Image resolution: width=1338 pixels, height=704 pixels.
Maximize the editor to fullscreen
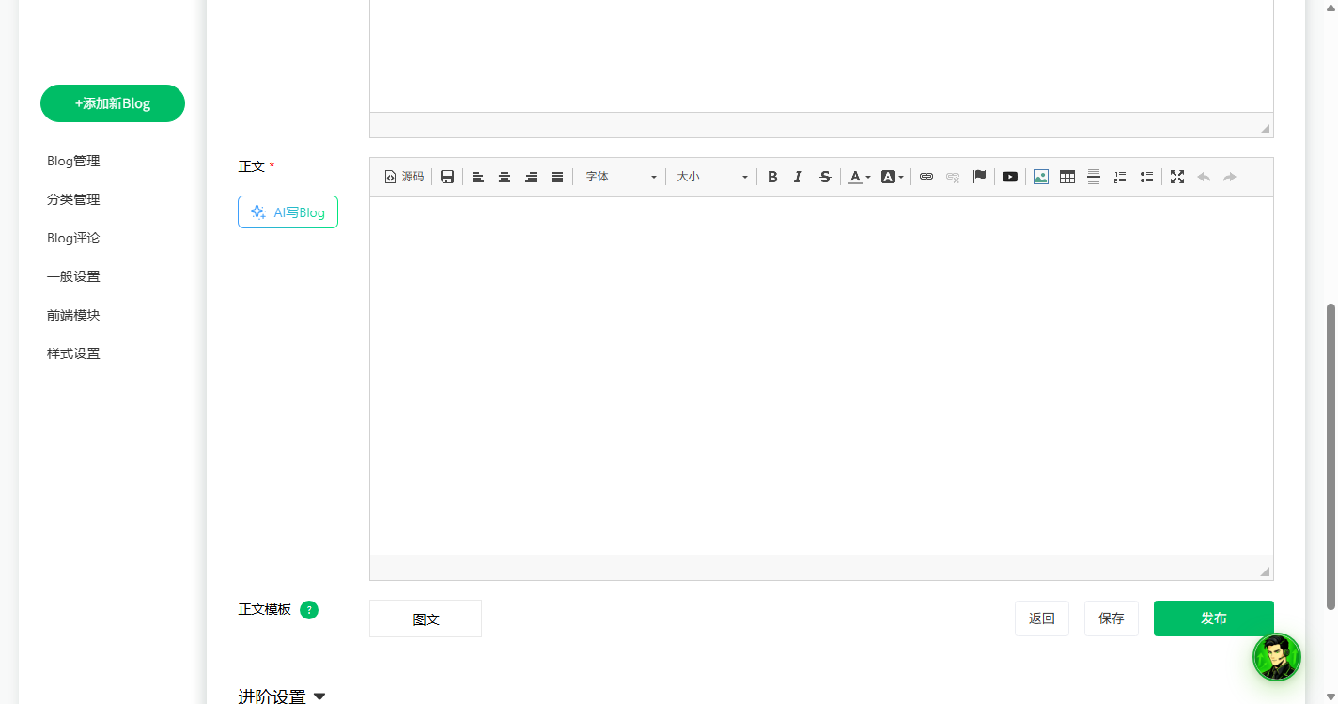coord(1177,177)
